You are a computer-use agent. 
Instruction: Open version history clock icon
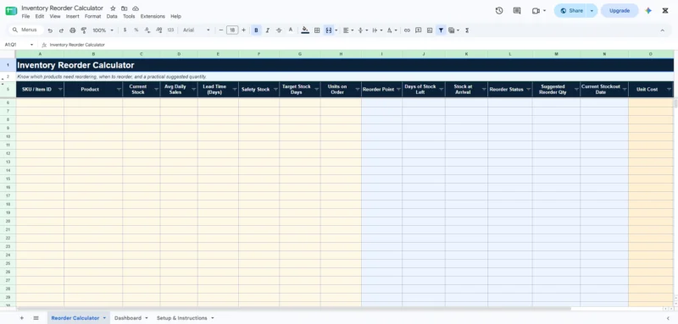[x=499, y=11]
